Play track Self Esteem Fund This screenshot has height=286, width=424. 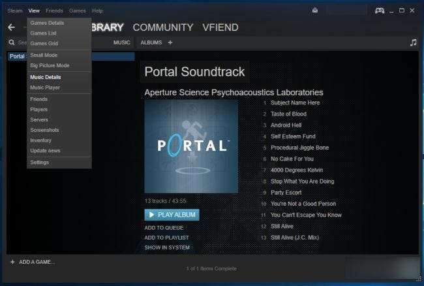coord(293,136)
